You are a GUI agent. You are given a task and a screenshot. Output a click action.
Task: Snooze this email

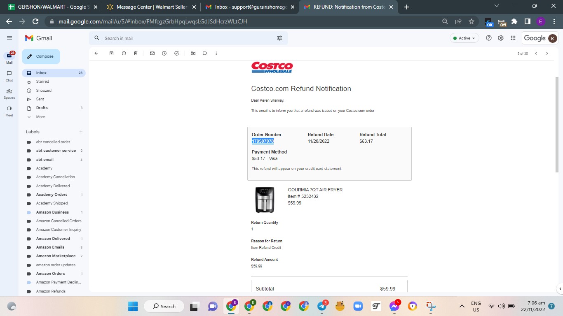coord(164,53)
